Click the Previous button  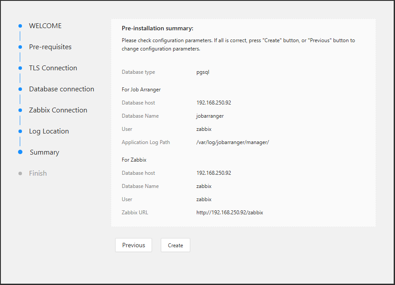coord(134,245)
